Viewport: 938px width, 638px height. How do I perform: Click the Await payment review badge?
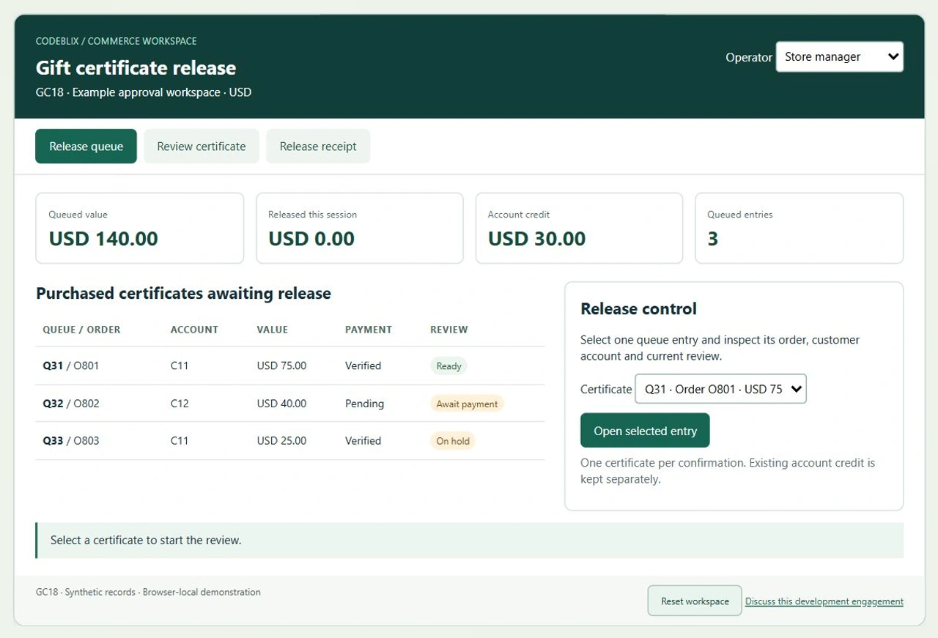[467, 404]
